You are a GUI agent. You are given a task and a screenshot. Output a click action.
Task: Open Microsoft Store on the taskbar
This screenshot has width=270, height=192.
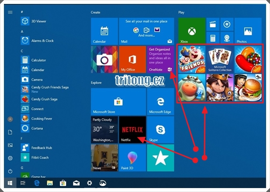63,183
